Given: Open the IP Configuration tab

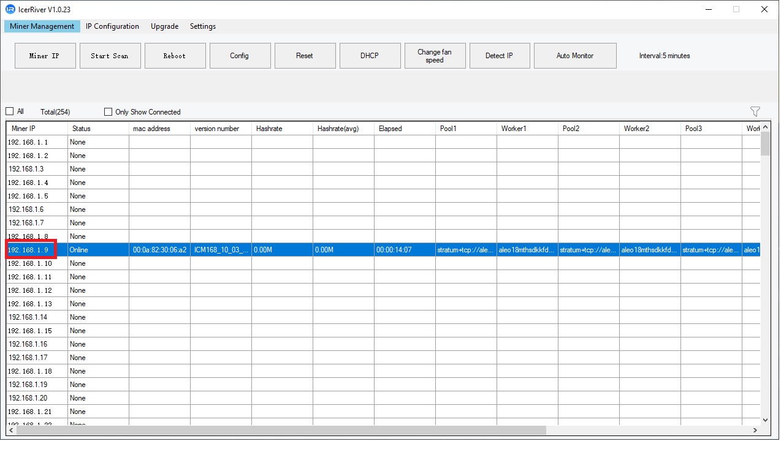Looking at the screenshot, I should click(112, 26).
